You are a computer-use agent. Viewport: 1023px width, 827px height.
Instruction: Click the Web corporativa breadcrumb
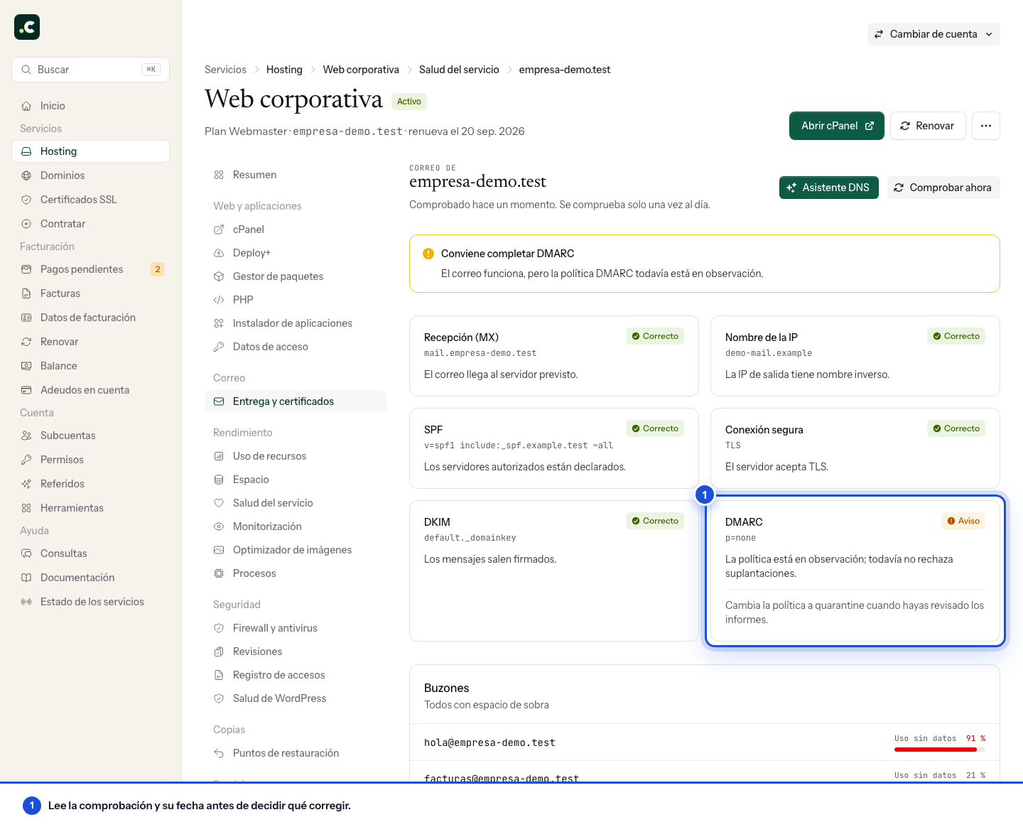(361, 70)
